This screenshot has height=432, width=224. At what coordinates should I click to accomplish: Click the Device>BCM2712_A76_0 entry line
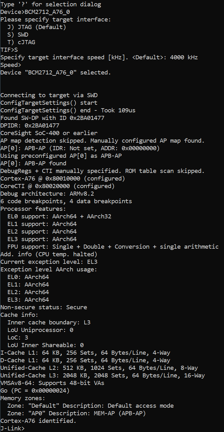35,12
